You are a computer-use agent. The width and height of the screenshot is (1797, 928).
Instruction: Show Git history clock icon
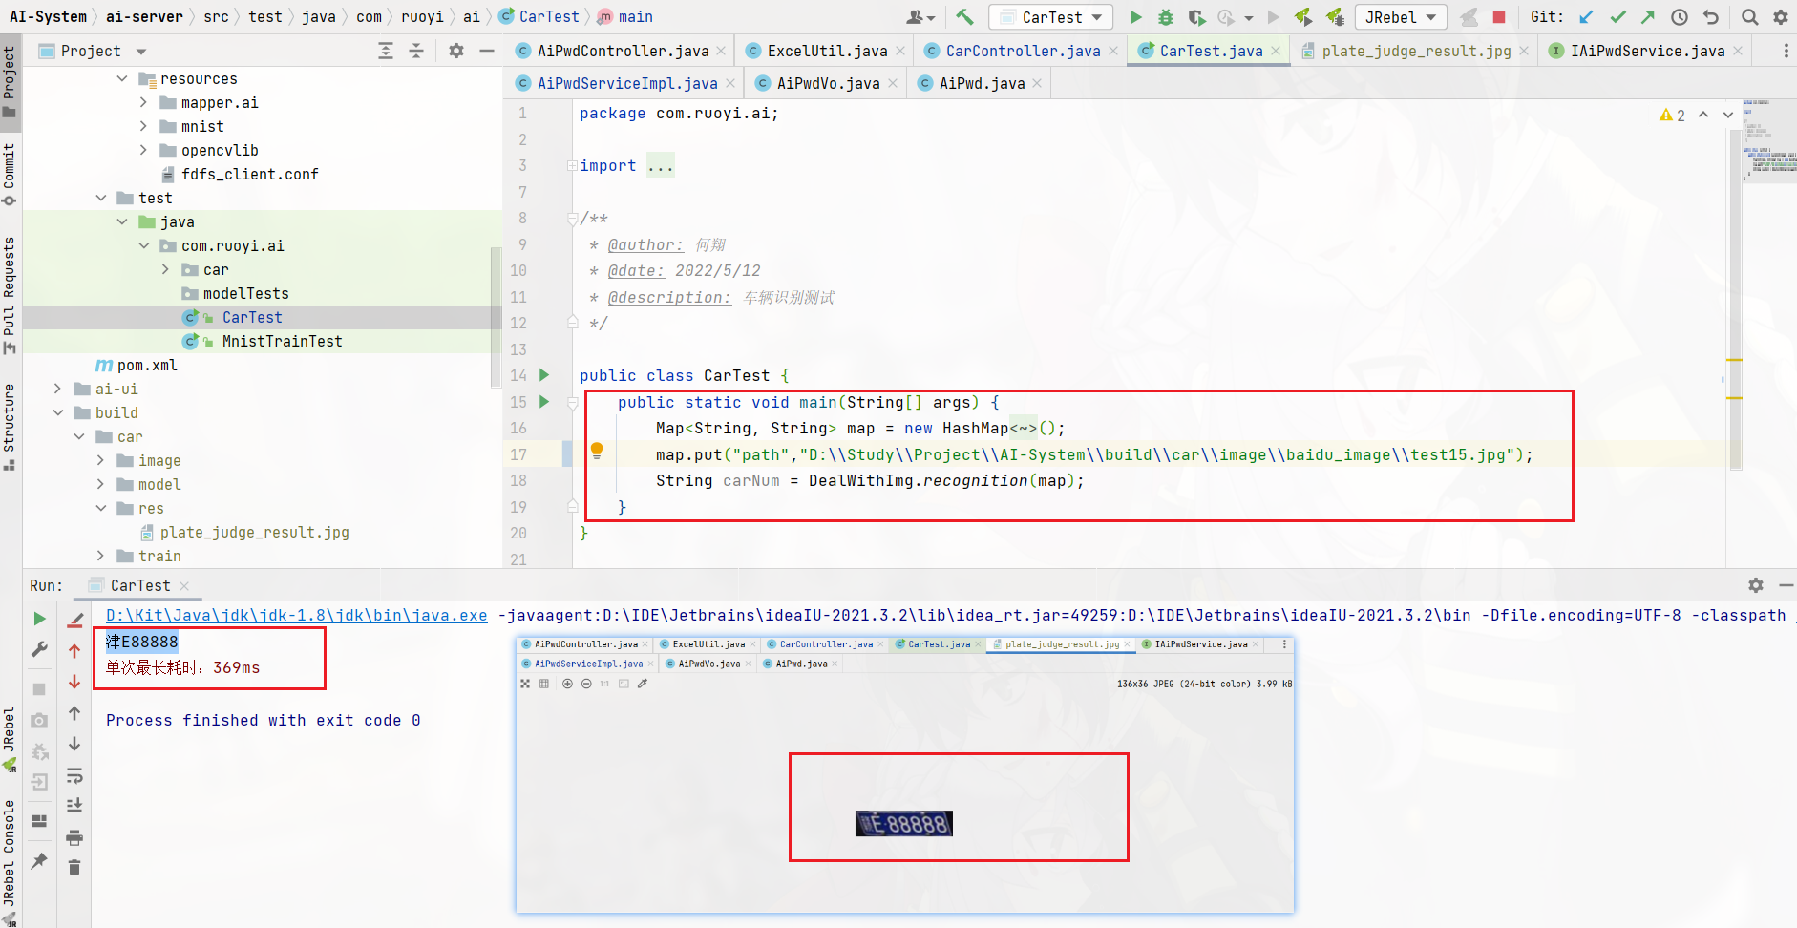pos(1680,17)
